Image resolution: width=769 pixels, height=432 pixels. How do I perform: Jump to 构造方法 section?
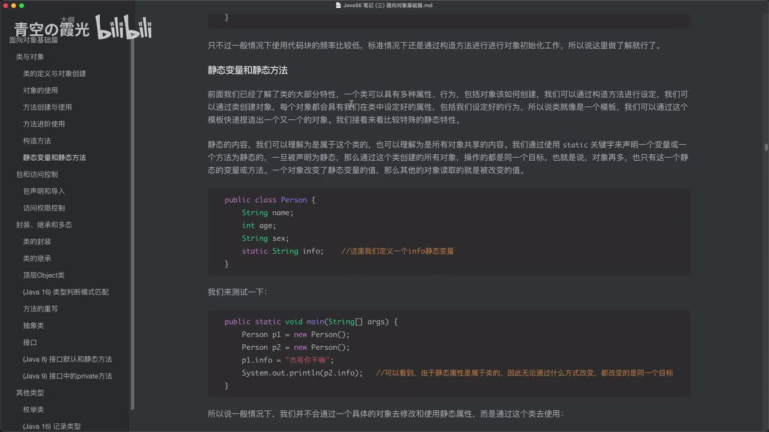37,141
